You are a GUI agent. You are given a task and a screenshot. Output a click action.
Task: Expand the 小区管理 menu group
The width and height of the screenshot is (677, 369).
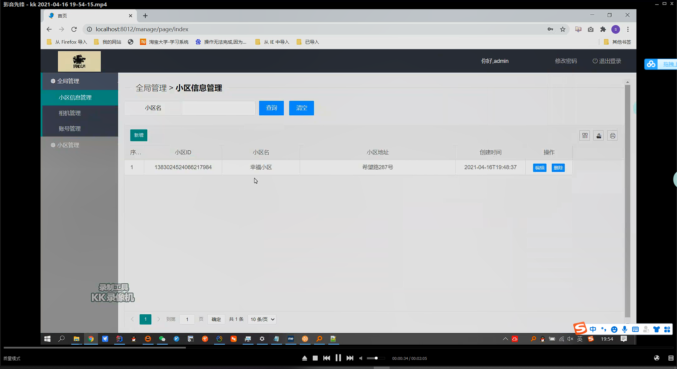pos(80,145)
